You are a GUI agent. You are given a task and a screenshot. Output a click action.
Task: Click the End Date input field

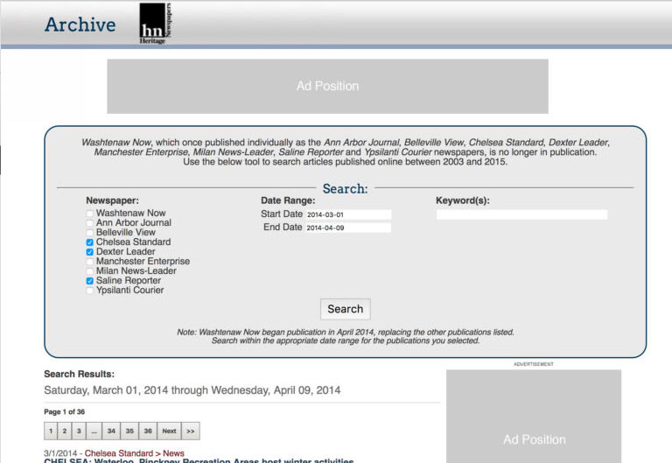click(347, 228)
